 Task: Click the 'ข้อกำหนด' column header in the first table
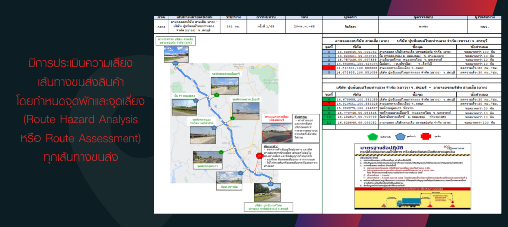tap(479, 47)
